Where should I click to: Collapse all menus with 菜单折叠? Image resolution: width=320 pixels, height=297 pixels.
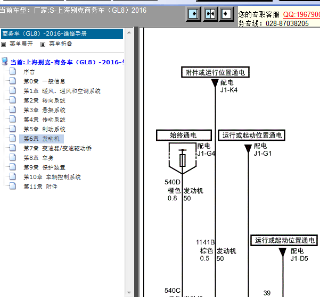[60, 44]
